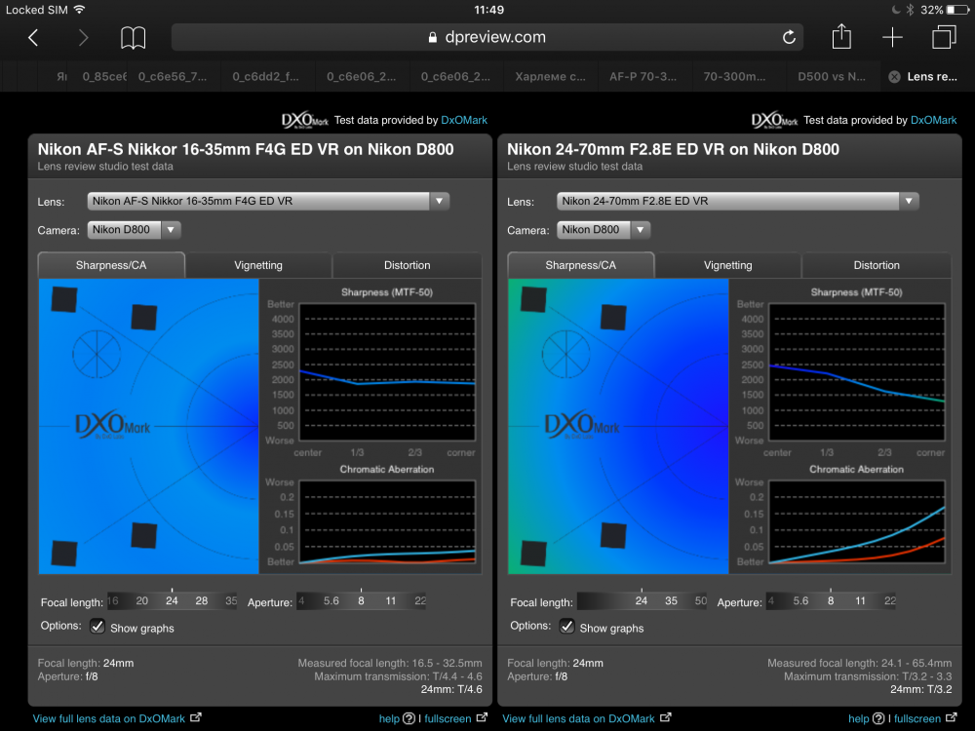Open DxOMark link above the 24-70mm widget
975x731 pixels.
point(933,120)
